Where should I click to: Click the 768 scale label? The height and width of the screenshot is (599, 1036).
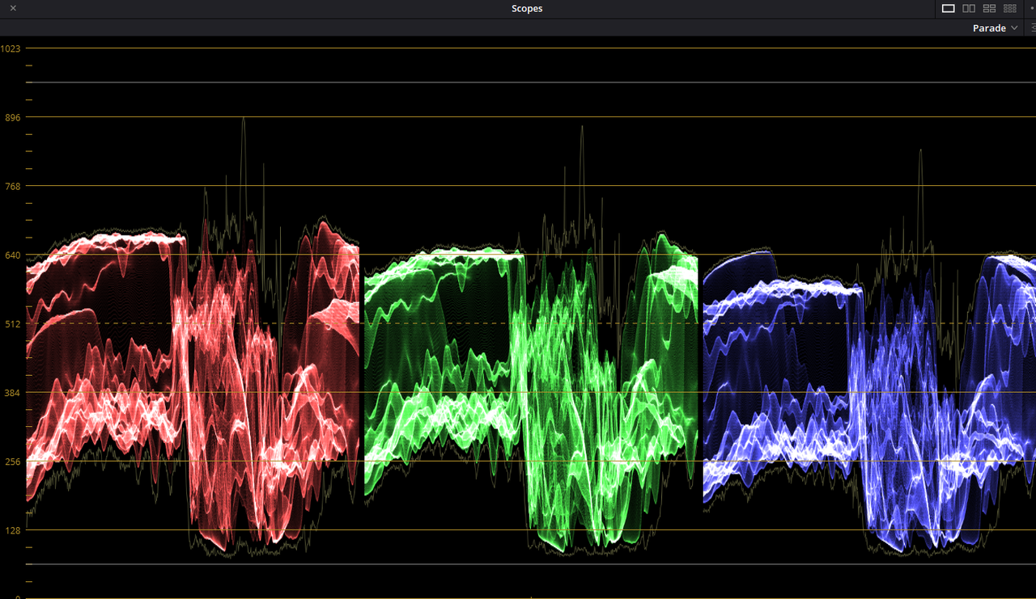coord(13,186)
